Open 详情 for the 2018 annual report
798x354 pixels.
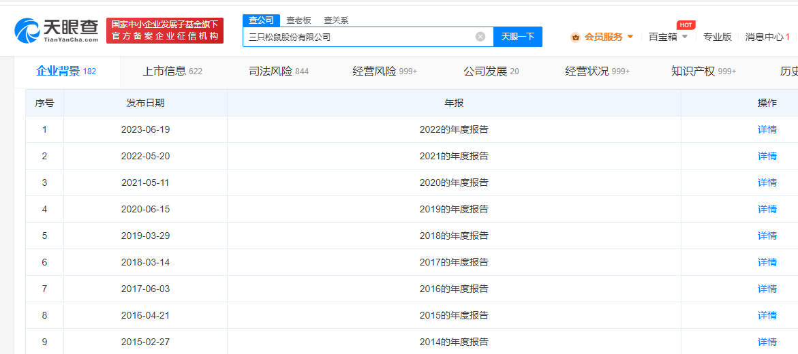coord(767,236)
